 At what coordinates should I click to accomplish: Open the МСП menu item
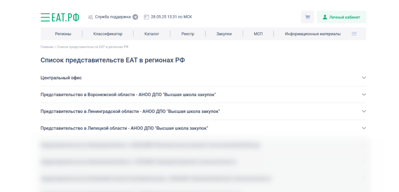(258, 34)
